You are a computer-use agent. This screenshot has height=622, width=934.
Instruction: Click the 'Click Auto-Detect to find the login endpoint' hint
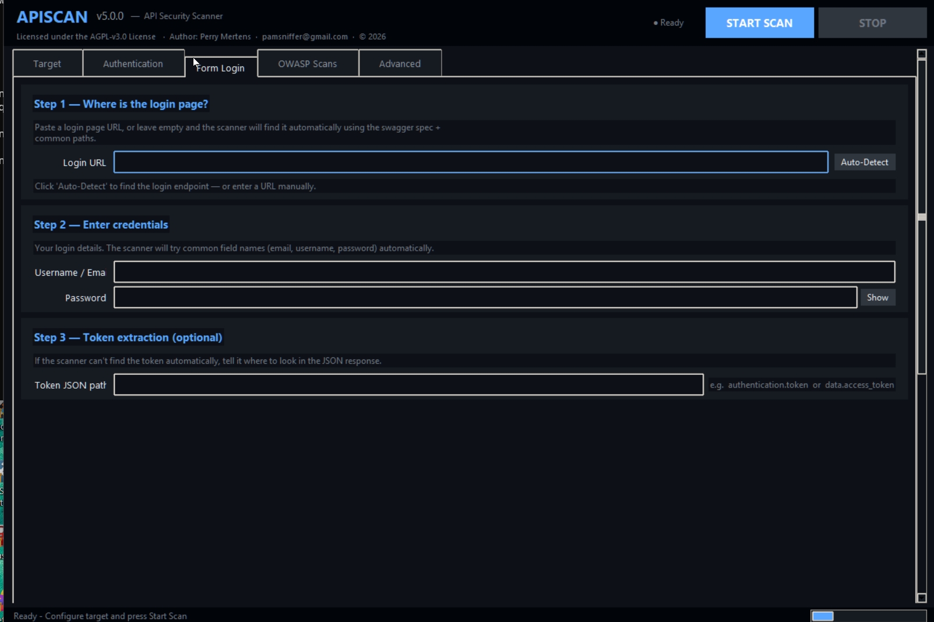click(x=175, y=186)
